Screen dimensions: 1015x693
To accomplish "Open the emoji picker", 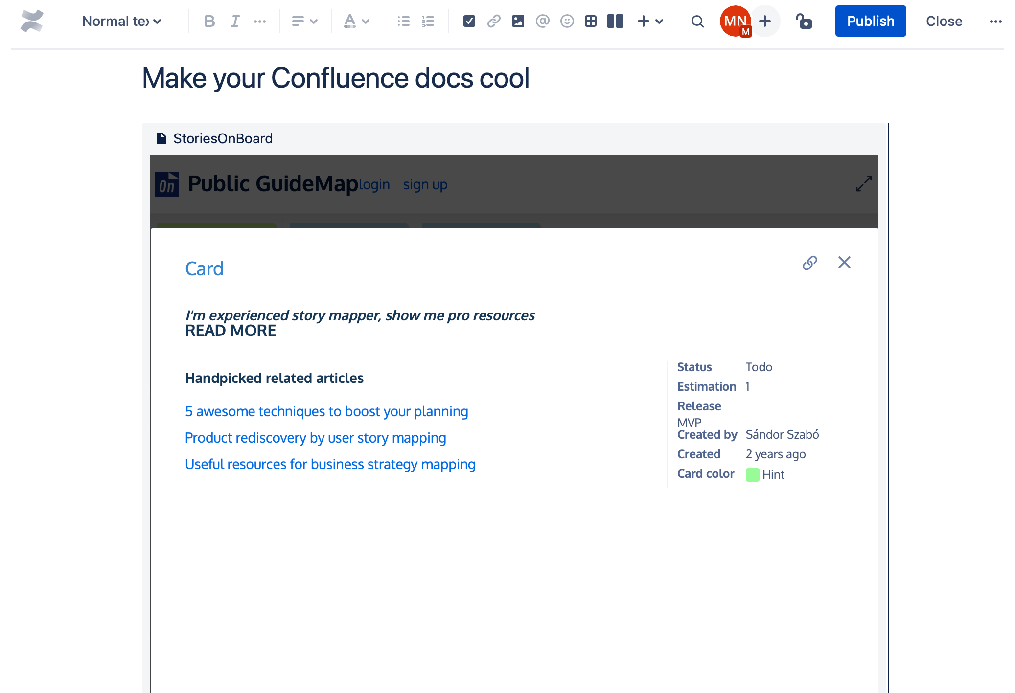I will pyautogui.click(x=567, y=21).
